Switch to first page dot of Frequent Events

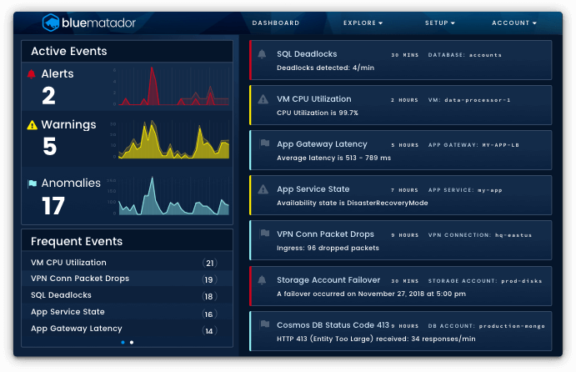(x=123, y=342)
